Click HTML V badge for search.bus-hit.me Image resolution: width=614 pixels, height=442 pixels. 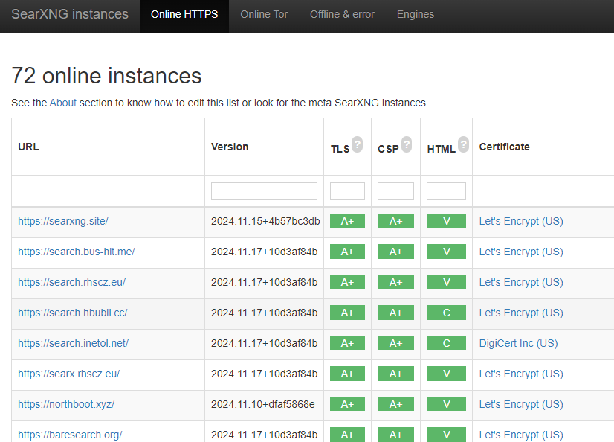click(447, 252)
